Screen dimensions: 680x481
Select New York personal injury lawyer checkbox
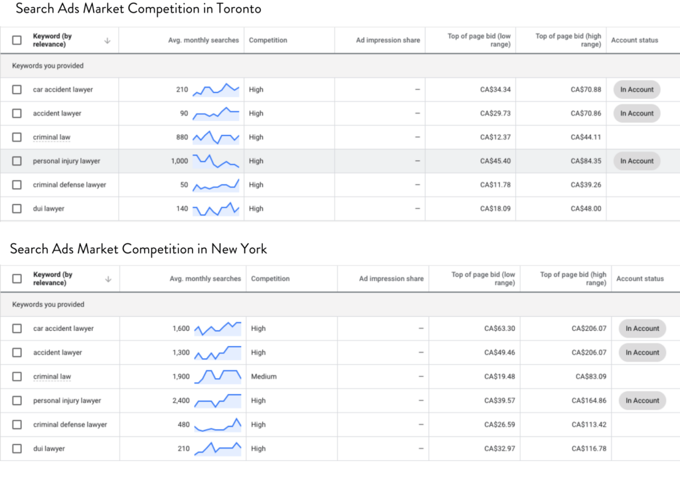point(17,401)
